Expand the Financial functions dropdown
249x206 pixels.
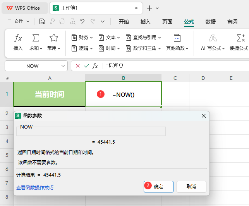point(82,38)
